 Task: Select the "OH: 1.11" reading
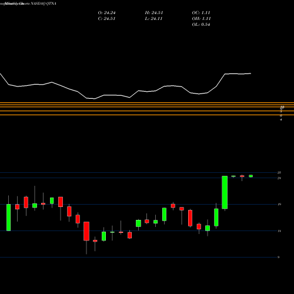click(x=201, y=19)
